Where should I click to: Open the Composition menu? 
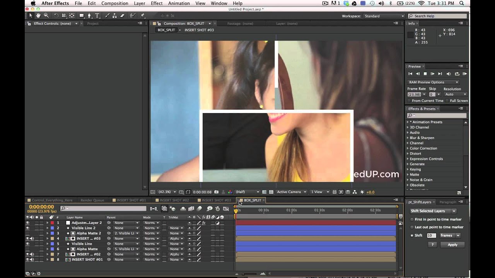[x=114, y=3]
